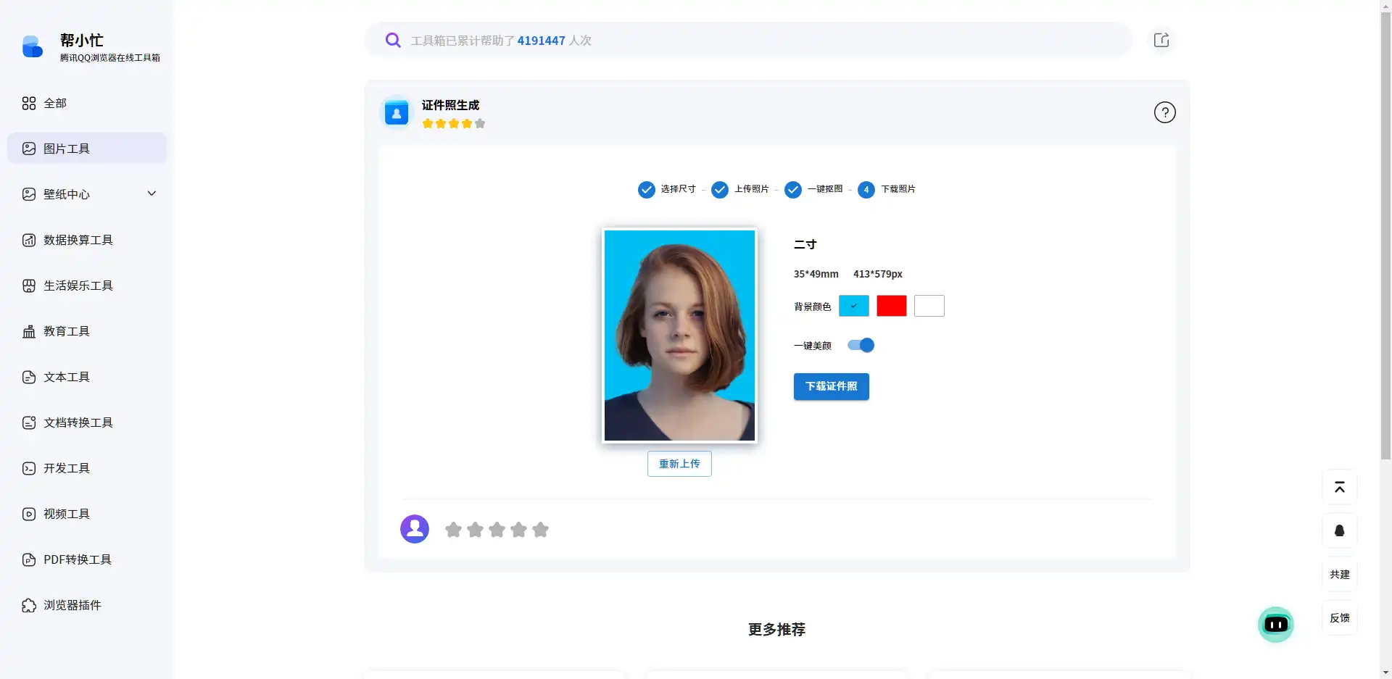
Task: Click the purple user avatar icon
Action: [415, 529]
